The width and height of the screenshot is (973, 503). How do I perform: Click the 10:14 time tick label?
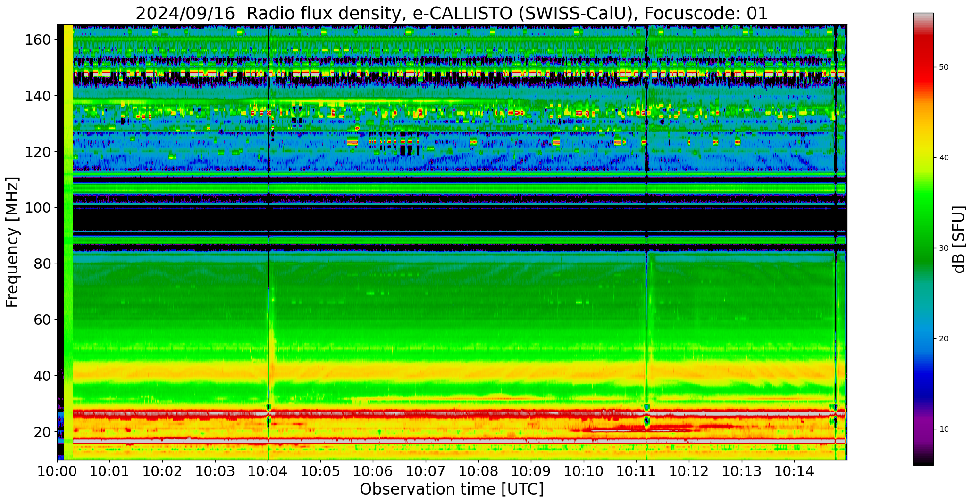click(794, 471)
